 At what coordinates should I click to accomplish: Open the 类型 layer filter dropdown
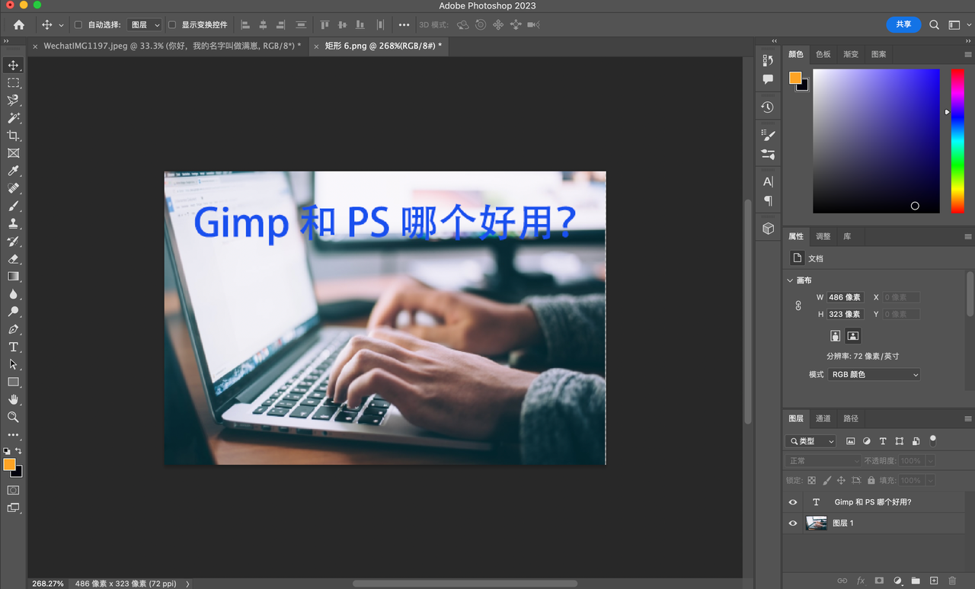[x=810, y=441]
